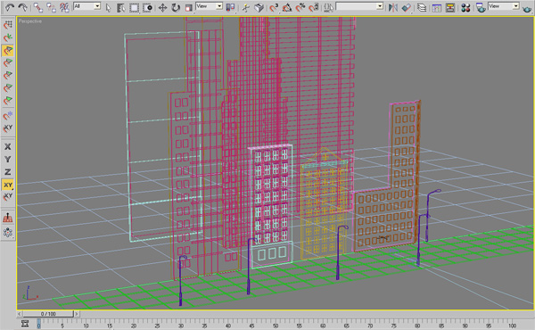The width and height of the screenshot is (535, 330).
Task: Click time slider right arrow
Action: (x=77, y=314)
